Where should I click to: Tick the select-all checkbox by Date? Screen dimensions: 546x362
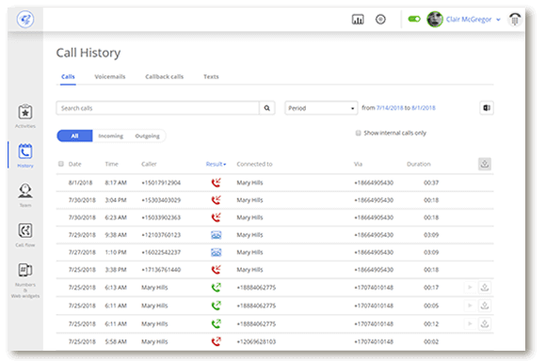point(61,164)
